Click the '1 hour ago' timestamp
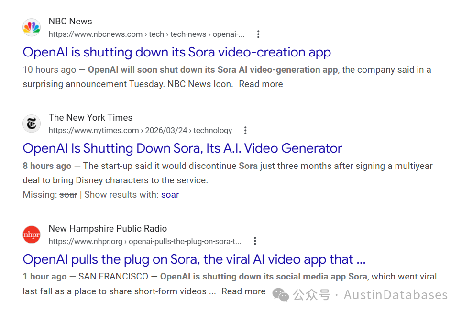Viewport: 462px width, 313px height. coord(45,277)
